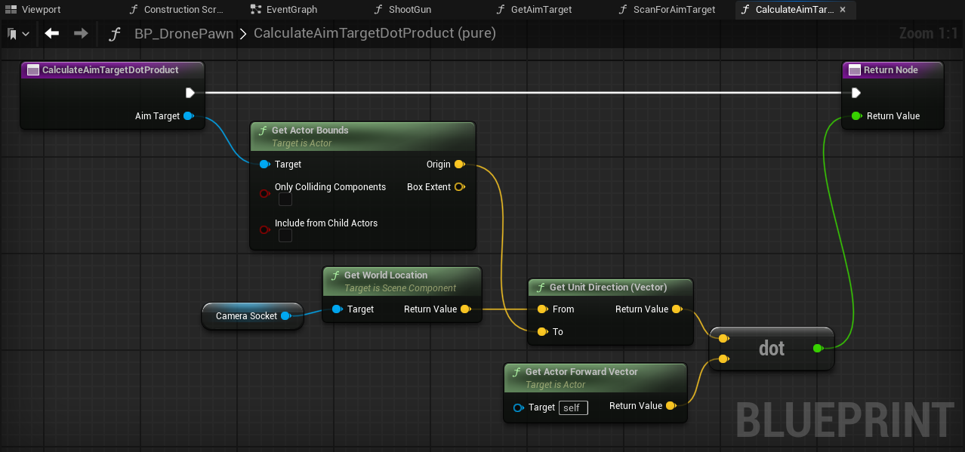Select the Return Node title
Image resolution: width=965 pixels, height=452 pixels.
click(892, 69)
